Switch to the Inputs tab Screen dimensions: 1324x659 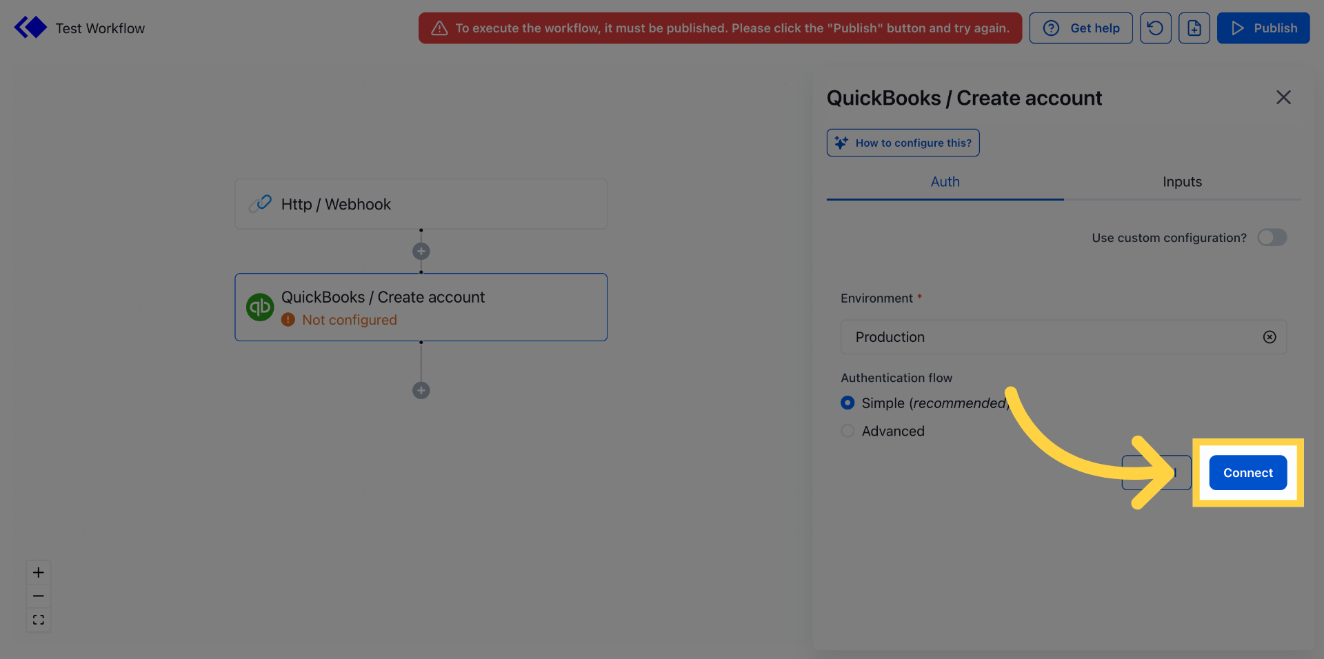point(1181,181)
